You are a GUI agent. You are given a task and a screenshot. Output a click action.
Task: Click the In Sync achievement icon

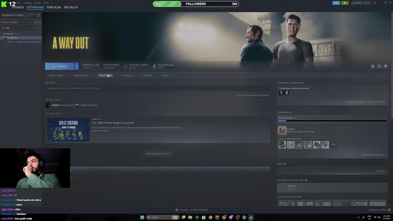282,130
